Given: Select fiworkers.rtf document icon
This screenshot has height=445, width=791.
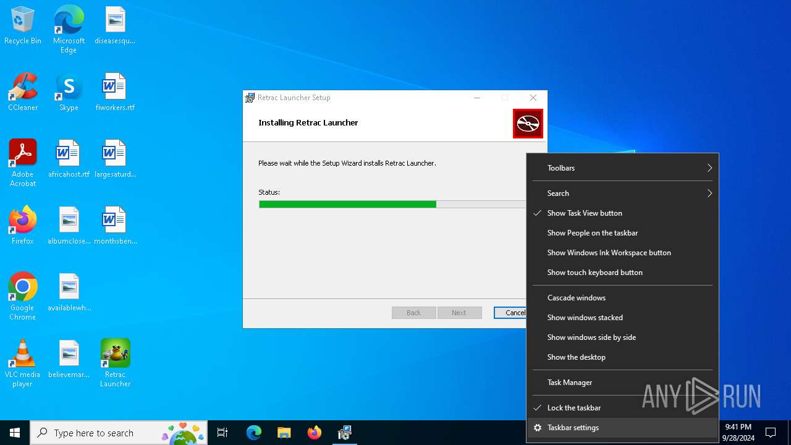Looking at the screenshot, I should tap(115, 92).
